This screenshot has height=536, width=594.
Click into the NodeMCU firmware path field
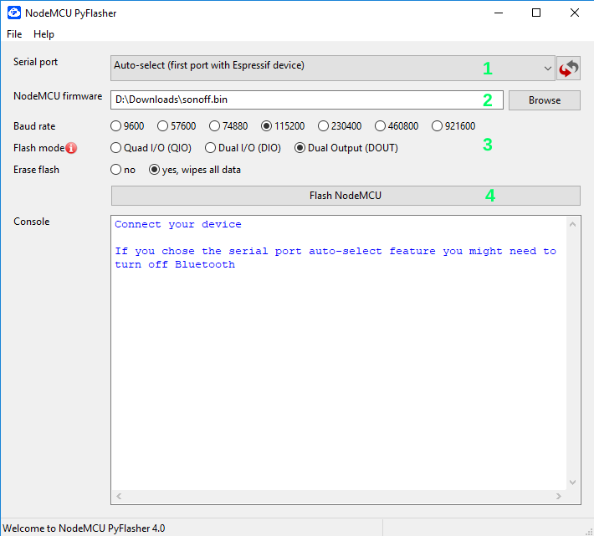[x=307, y=100]
